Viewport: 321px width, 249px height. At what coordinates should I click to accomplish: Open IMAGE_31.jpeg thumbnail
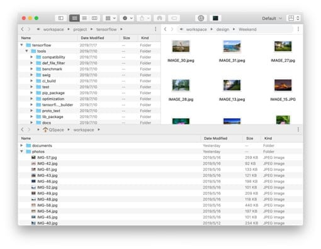coord(232,47)
